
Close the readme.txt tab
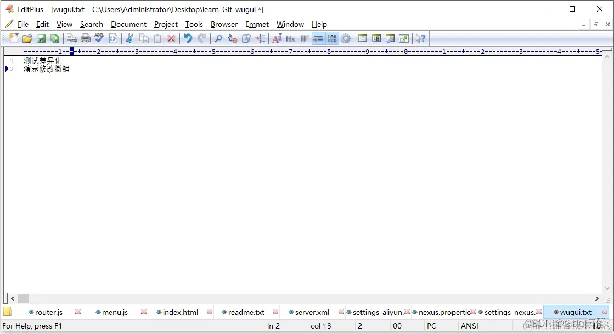click(x=275, y=312)
